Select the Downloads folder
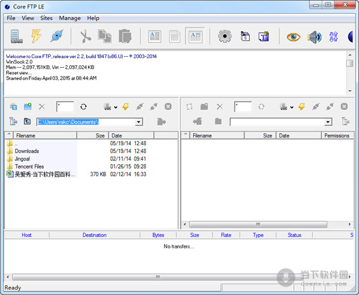Screen dimensions: 359x295 (x=27, y=151)
